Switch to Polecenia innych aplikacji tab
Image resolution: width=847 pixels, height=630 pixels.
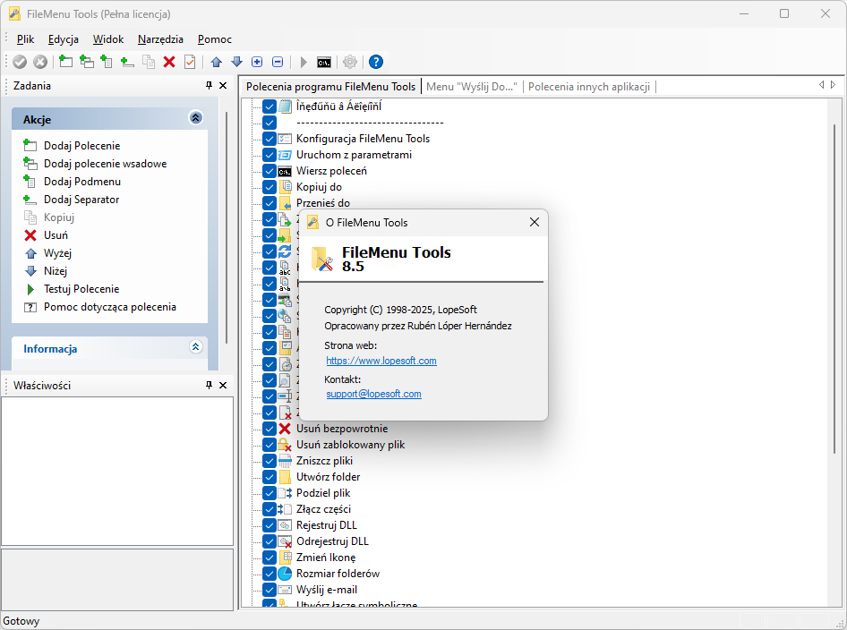[x=589, y=87]
